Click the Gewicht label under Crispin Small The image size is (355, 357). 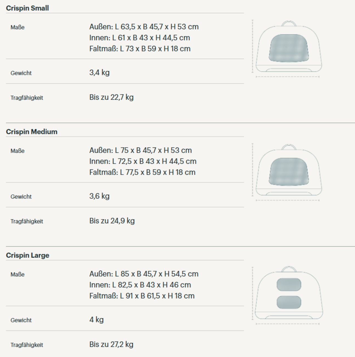tap(21, 73)
